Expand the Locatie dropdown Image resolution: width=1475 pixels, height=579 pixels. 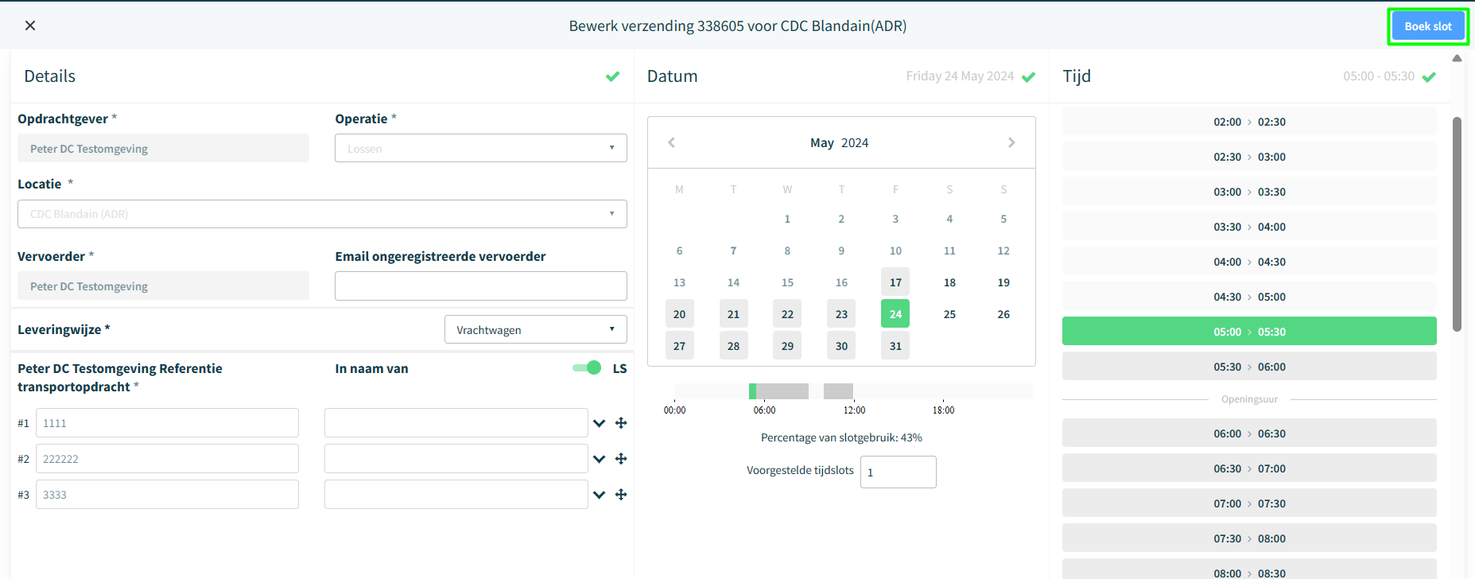coord(322,214)
